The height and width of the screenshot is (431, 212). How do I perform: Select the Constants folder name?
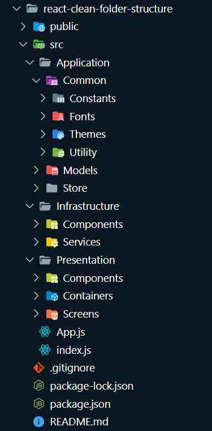point(93,99)
